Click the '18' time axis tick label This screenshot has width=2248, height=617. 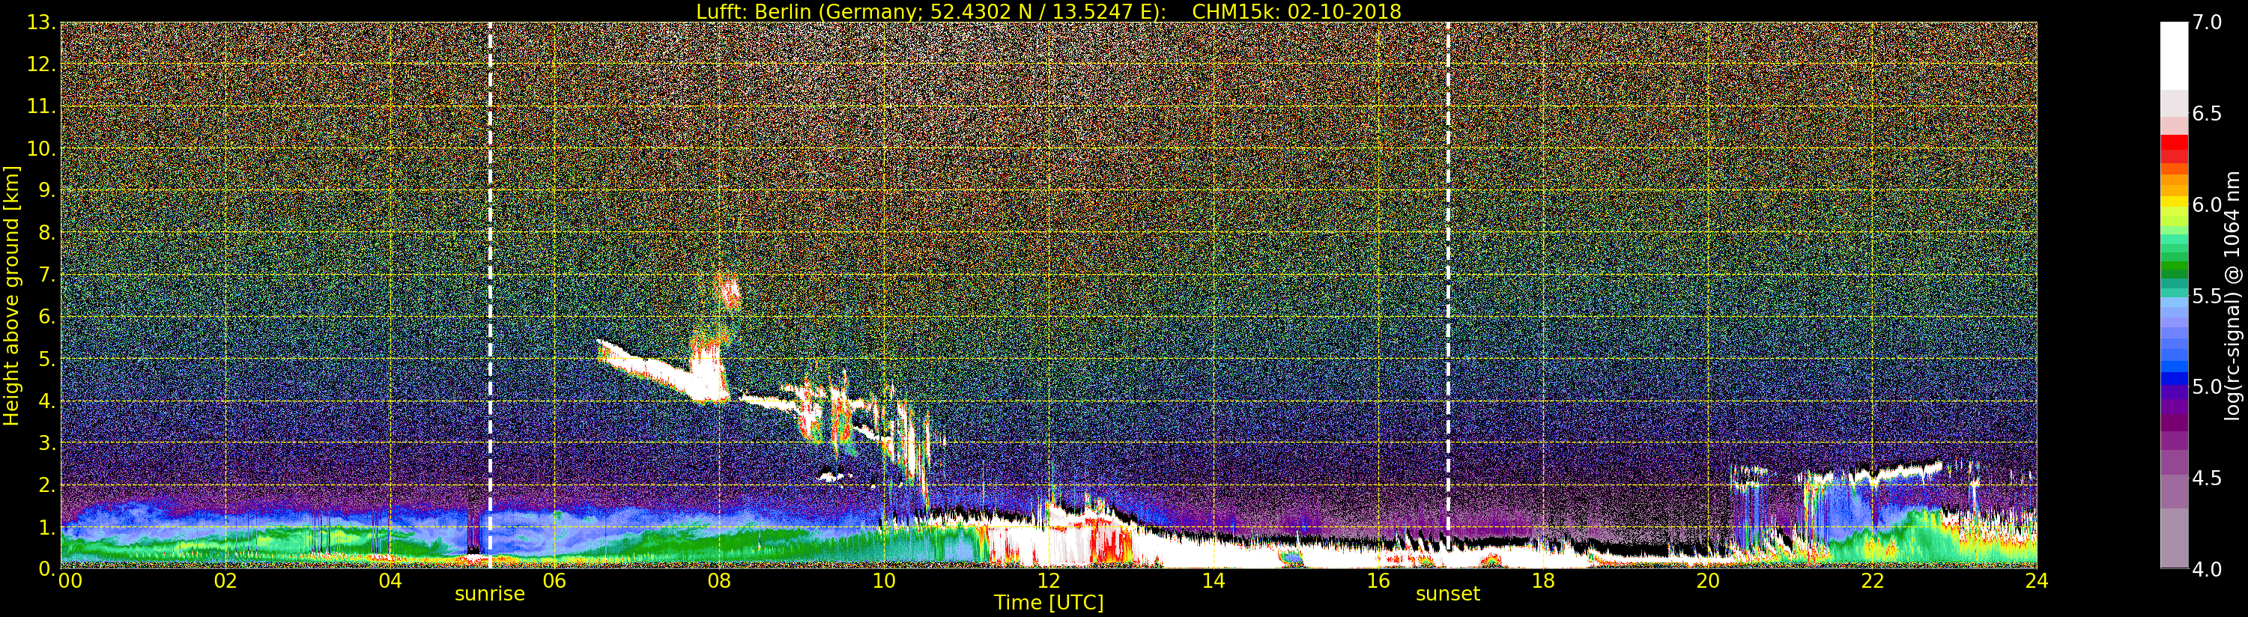(1543, 580)
